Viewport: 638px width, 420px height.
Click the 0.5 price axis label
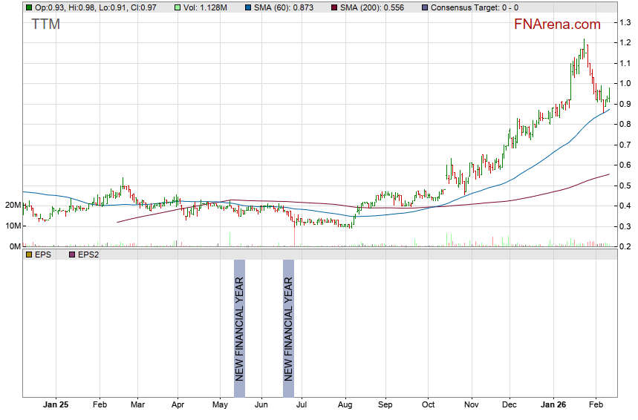click(x=625, y=186)
